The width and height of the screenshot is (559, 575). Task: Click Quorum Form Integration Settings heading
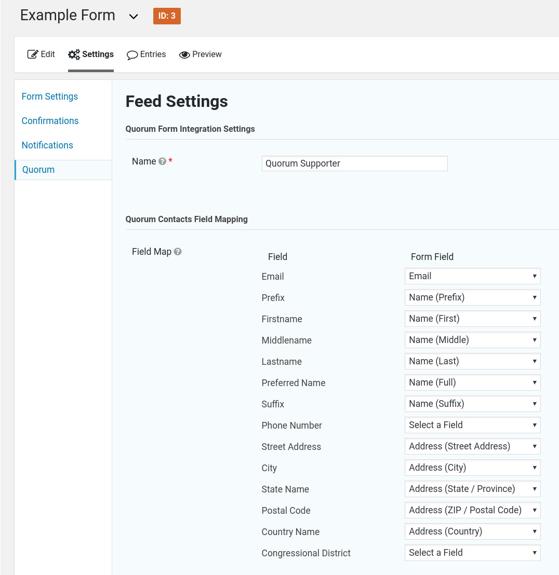tap(190, 129)
